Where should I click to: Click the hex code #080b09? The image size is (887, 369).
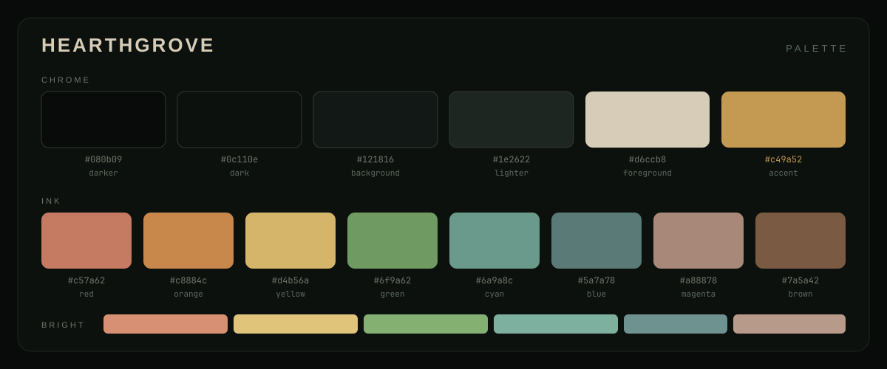click(103, 159)
